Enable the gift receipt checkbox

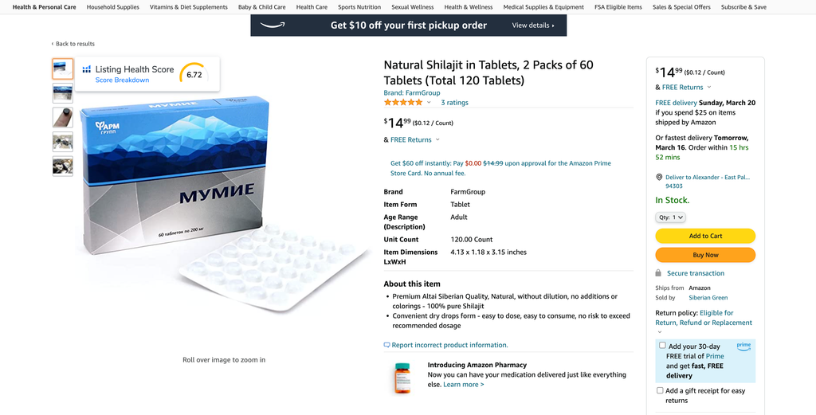tap(660, 390)
